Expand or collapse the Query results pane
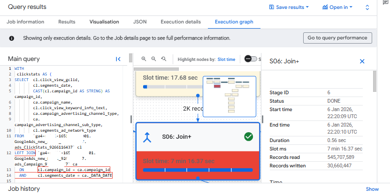The height and width of the screenshot is (195, 390). click(x=367, y=7)
